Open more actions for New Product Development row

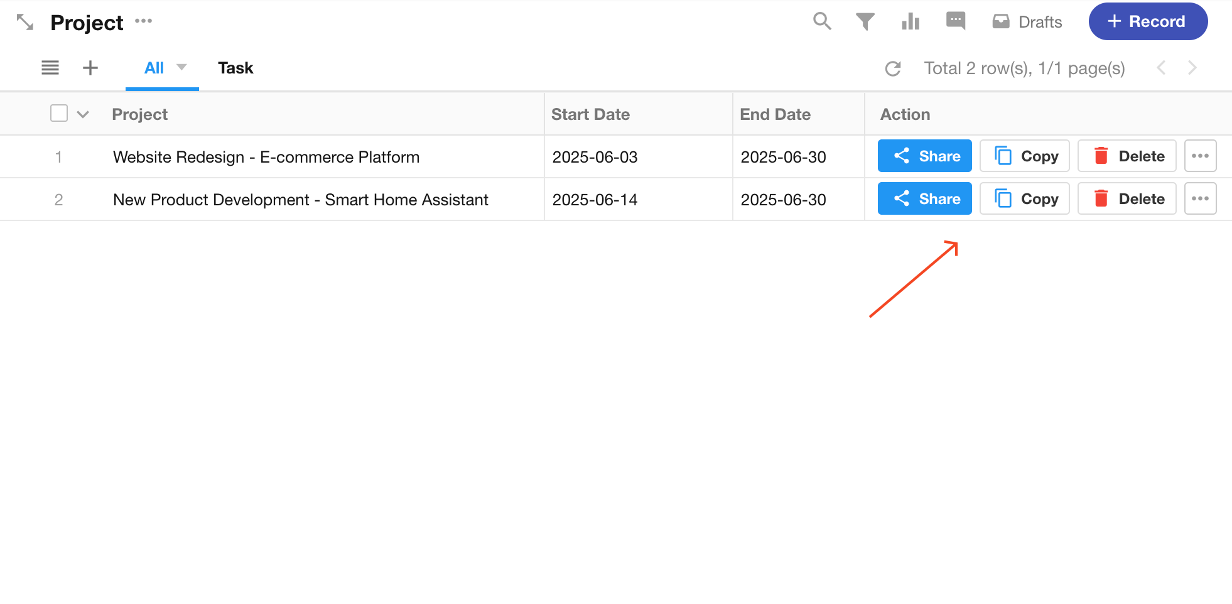coord(1200,199)
